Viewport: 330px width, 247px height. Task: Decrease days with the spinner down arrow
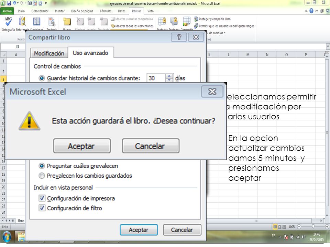[169, 80]
